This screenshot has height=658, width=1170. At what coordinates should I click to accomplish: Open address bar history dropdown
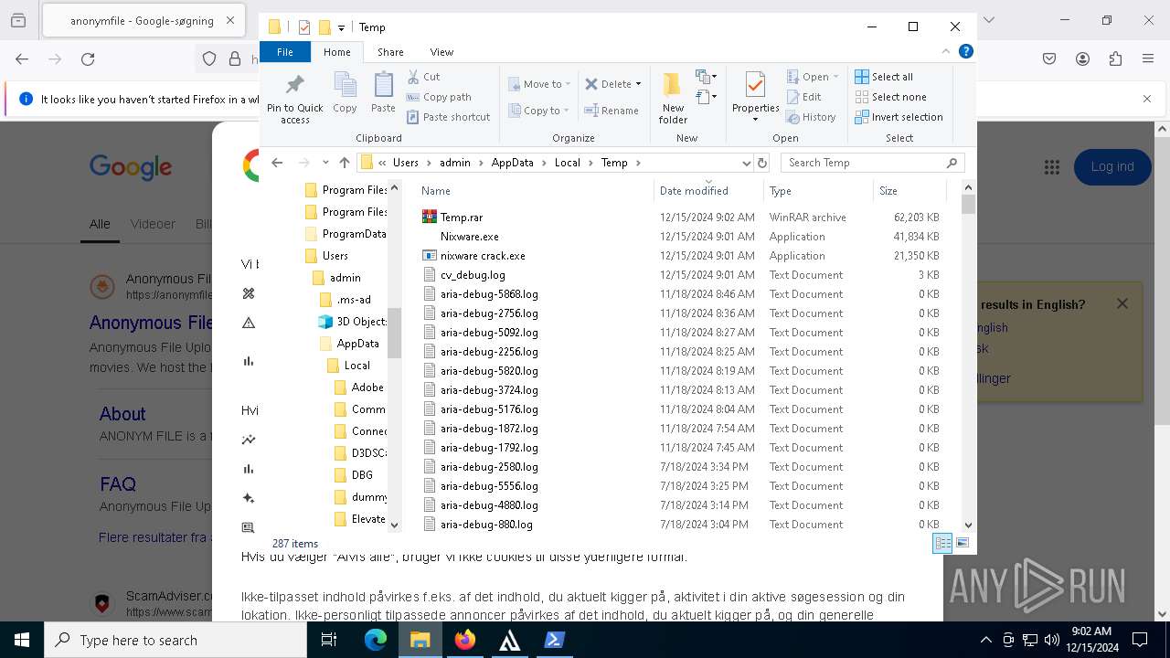pos(746,163)
